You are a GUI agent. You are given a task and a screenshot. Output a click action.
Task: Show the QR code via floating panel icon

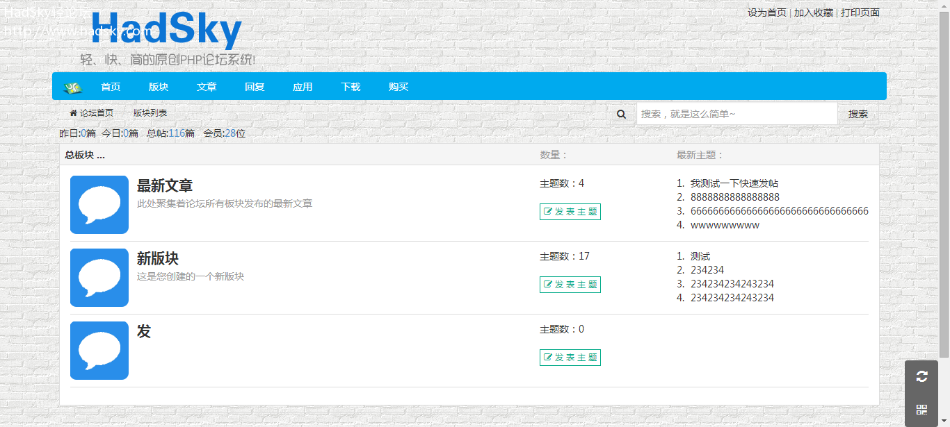921,410
